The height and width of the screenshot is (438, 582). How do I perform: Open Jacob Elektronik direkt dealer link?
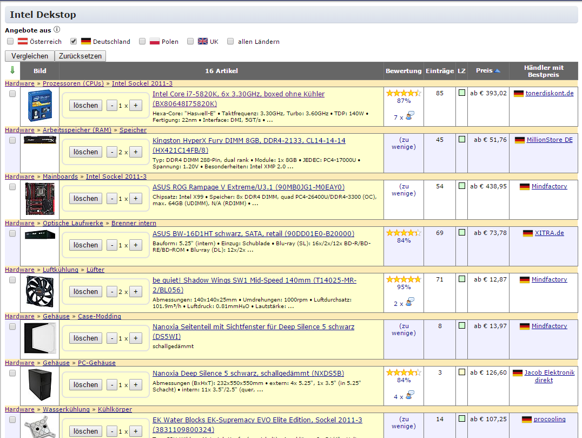coord(550,376)
